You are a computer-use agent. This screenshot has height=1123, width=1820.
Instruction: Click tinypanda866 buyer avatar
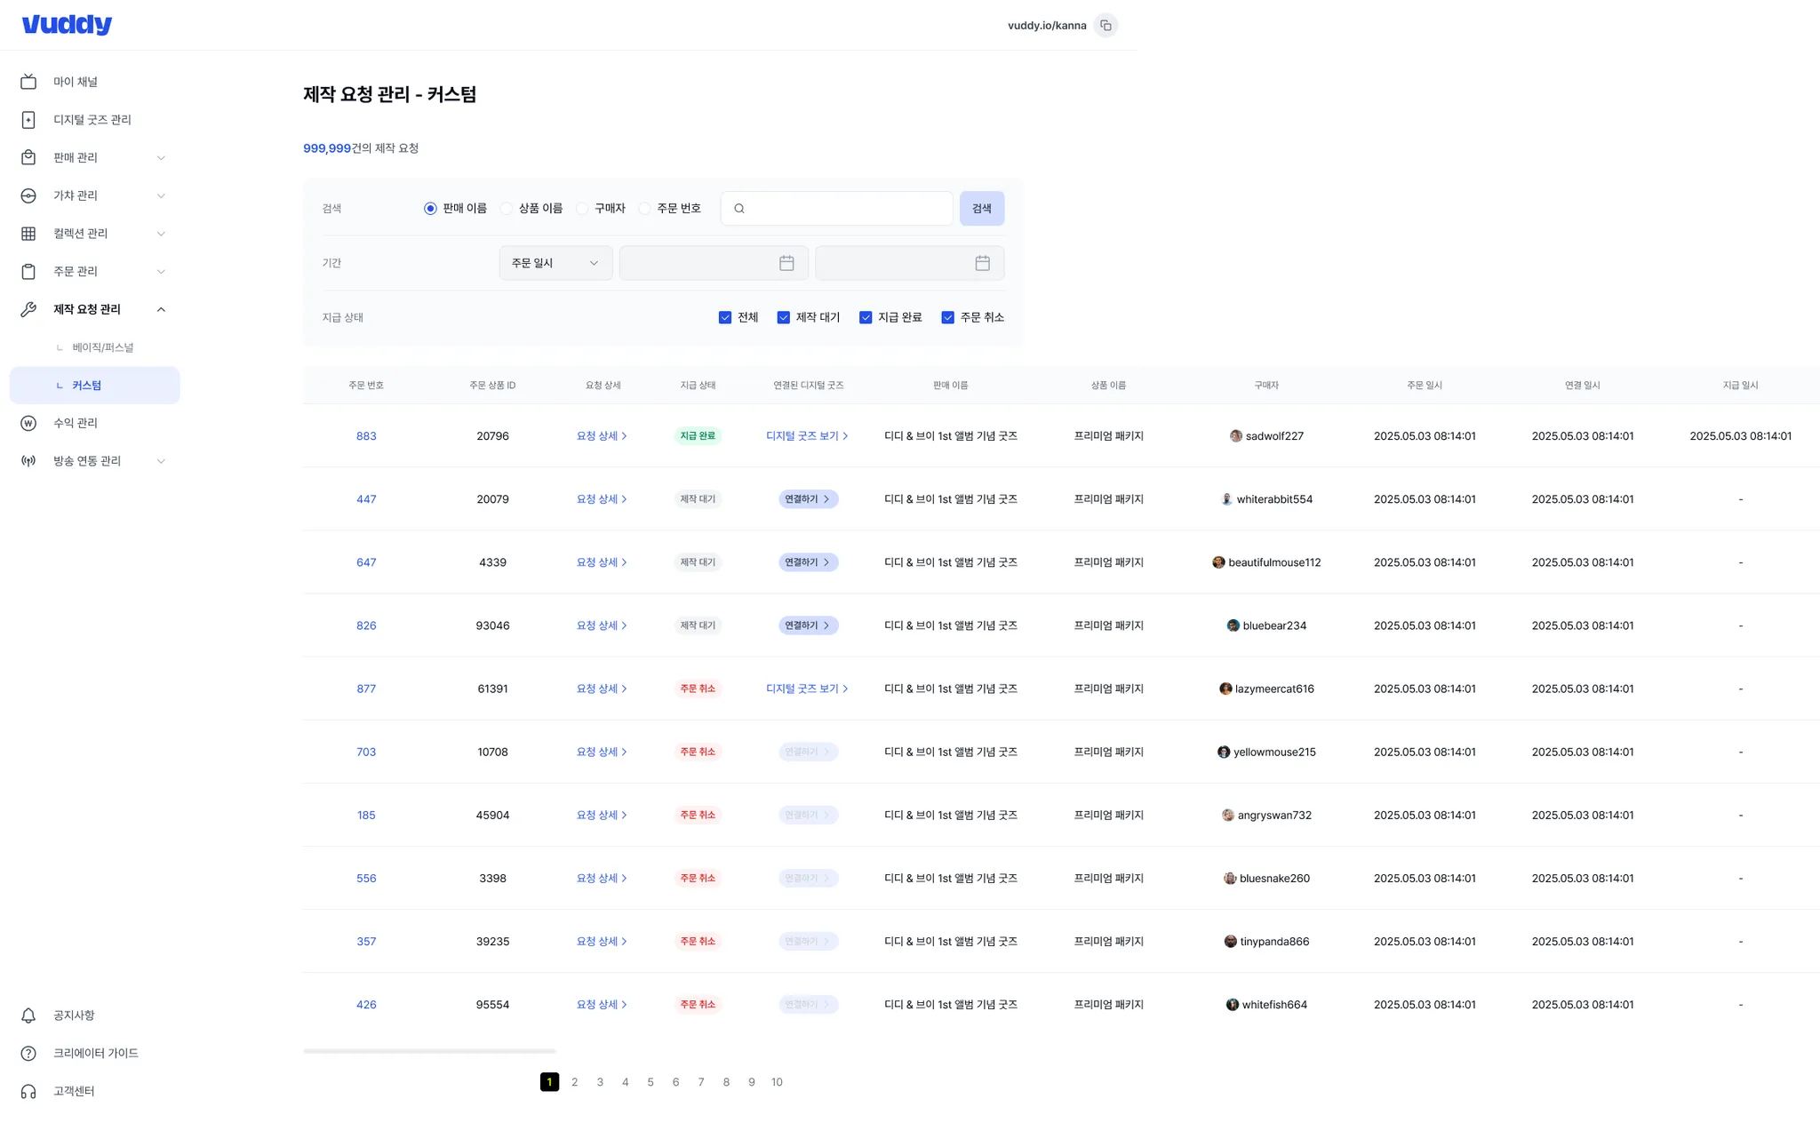[1230, 942]
